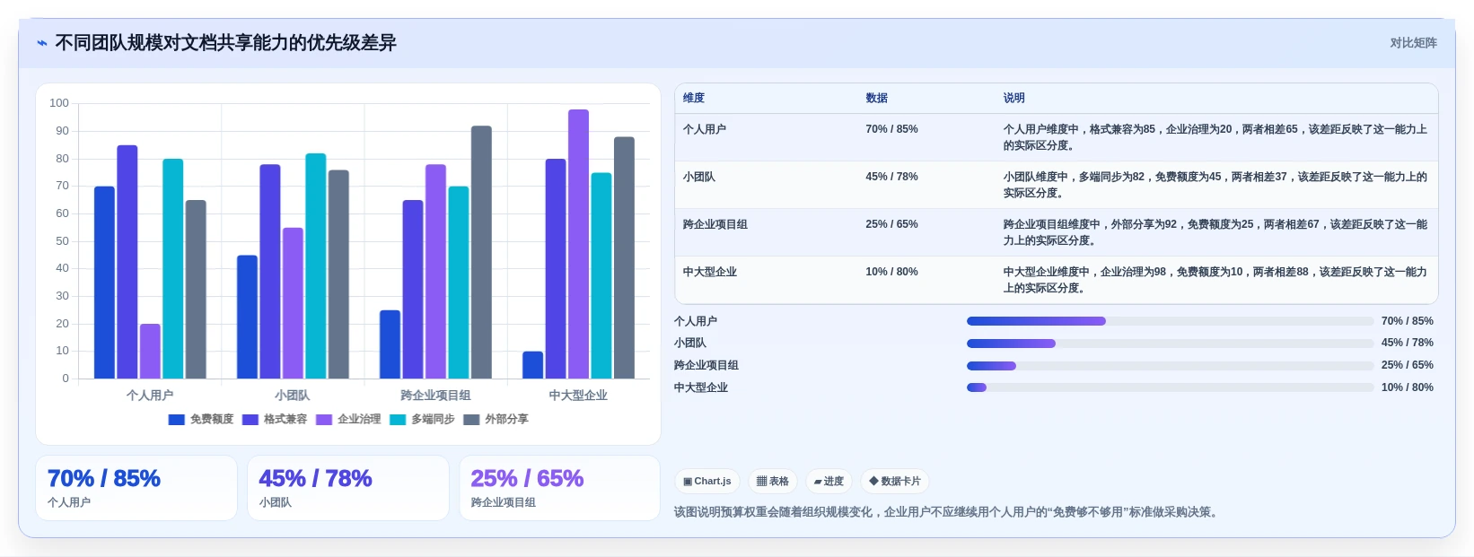This screenshot has width=1474, height=557.
Task: Click the 中大型企业 progress bar
Action: (1171, 387)
